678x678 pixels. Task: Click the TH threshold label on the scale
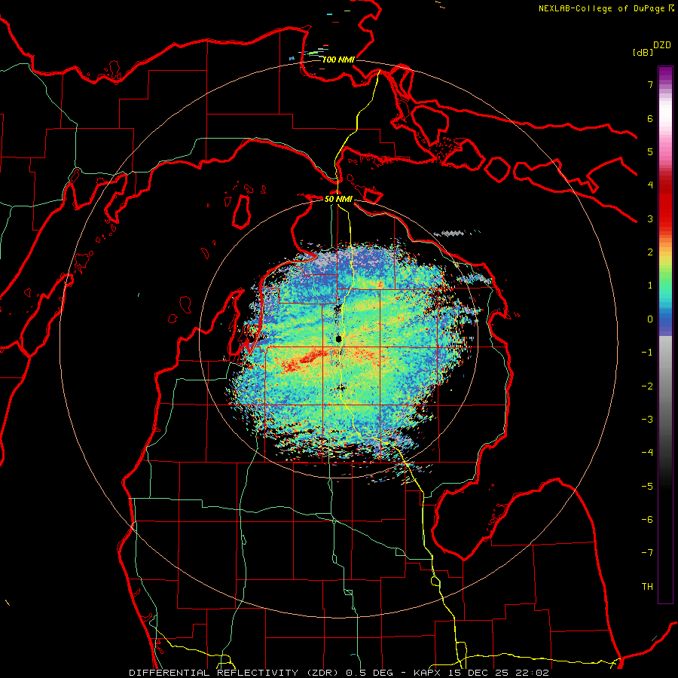pyautogui.click(x=647, y=587)
